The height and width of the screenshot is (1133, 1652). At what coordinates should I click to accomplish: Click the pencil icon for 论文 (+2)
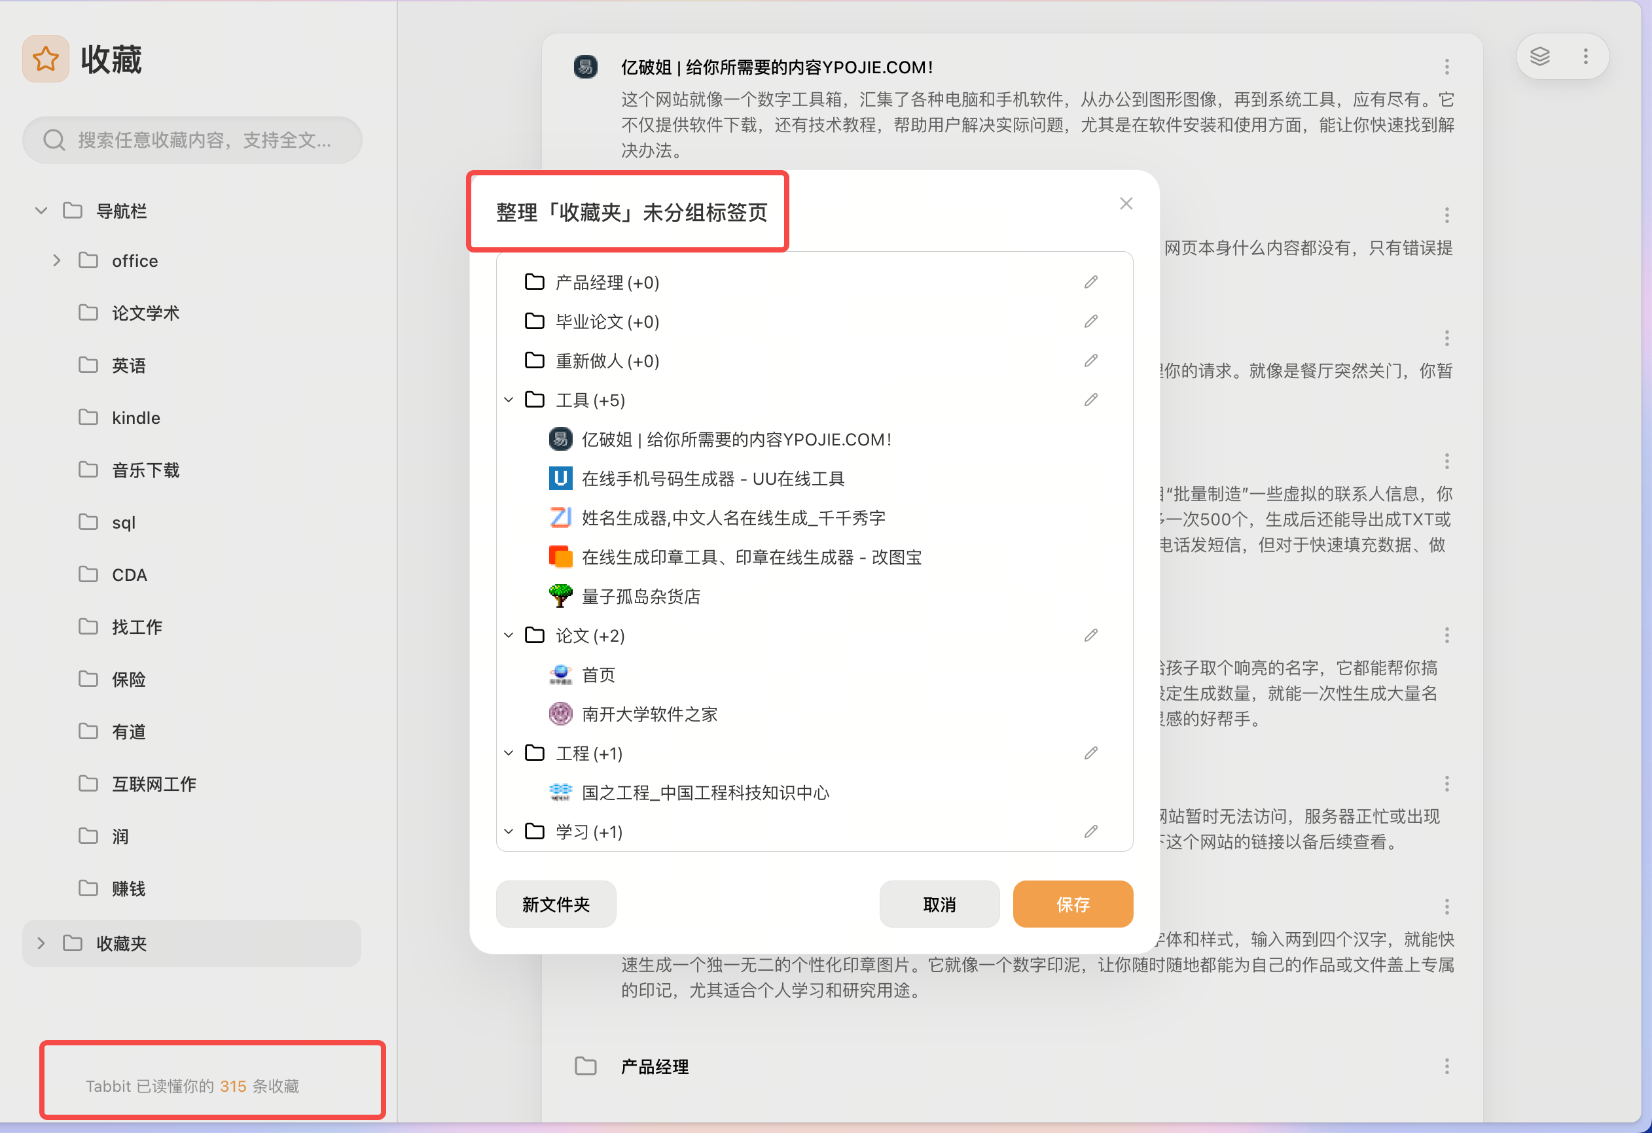pyautogui.click(x=1091, y=636)
